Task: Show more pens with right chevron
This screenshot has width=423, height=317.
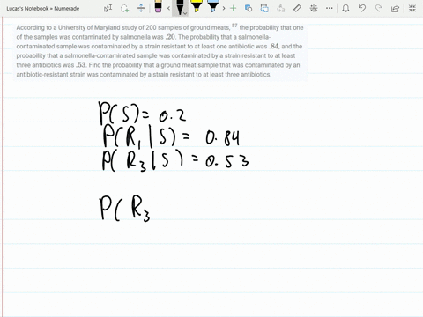Action: click(x=224, y=9)
